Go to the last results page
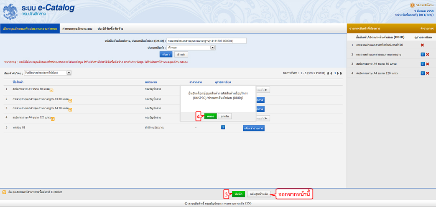The width and height of the screenshot is (436, 207). click(x=341, y=73)
